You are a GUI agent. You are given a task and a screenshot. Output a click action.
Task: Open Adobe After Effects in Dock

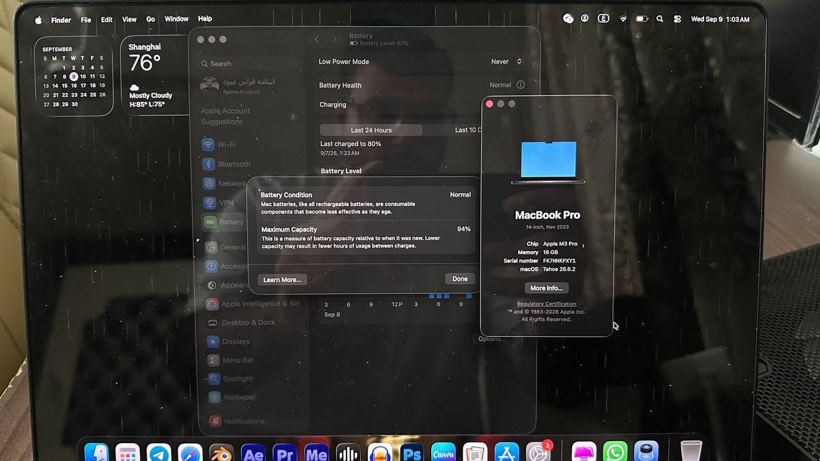pos(253,453)
